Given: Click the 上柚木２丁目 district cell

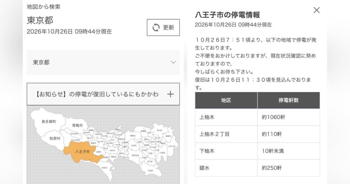Looking at the screenshot, I should [x=226, y=134].
